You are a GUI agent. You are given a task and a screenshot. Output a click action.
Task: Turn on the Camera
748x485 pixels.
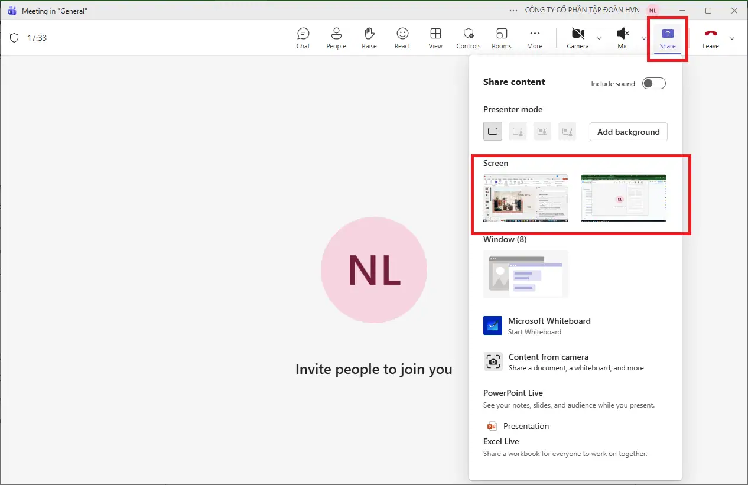pyautogui.click(x=578, y=38)
